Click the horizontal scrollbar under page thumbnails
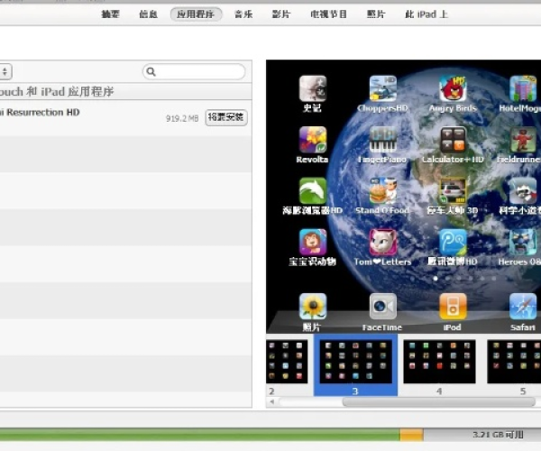541x451 pixels. click(x=438, y=402)
